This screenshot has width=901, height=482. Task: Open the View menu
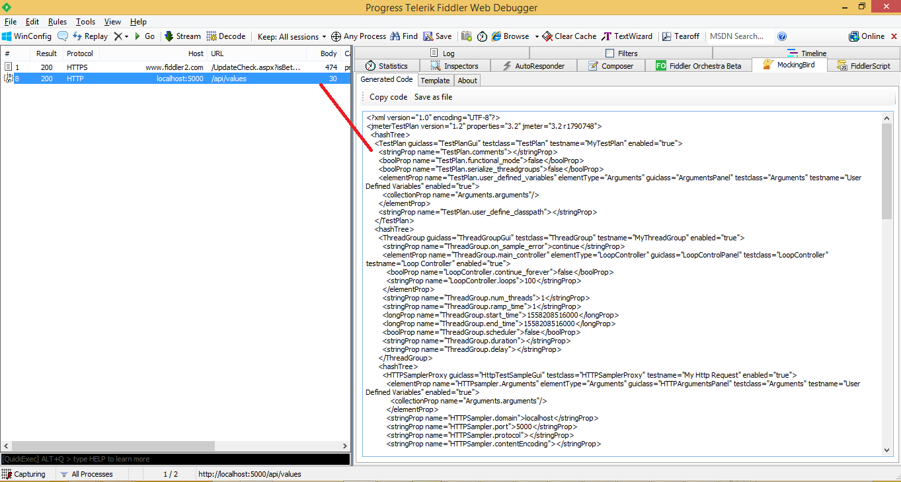[112, 22]
